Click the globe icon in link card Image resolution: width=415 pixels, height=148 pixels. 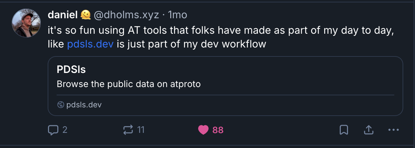[61, 105]
